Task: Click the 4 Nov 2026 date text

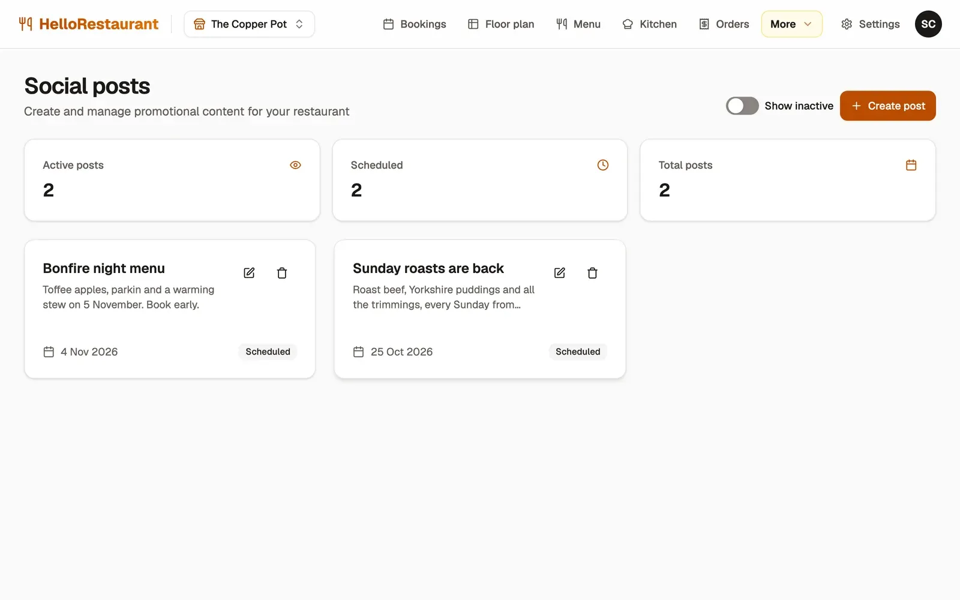Action: pos(89,352)
